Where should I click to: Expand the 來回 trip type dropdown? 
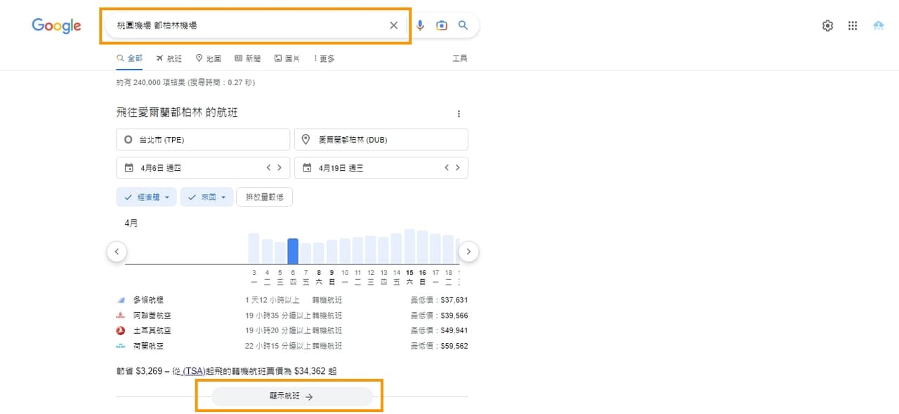[x=206, y=198]
